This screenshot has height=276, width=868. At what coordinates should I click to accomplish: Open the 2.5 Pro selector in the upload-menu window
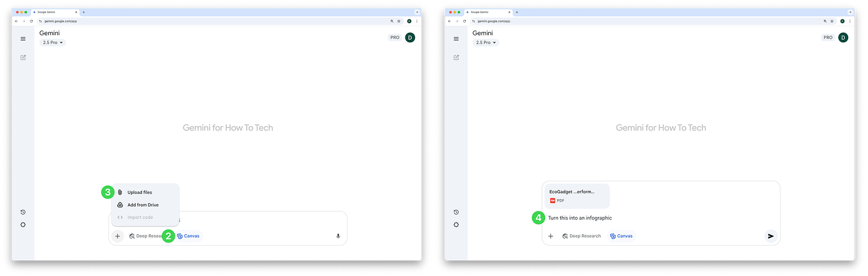[x=52, y=43]
